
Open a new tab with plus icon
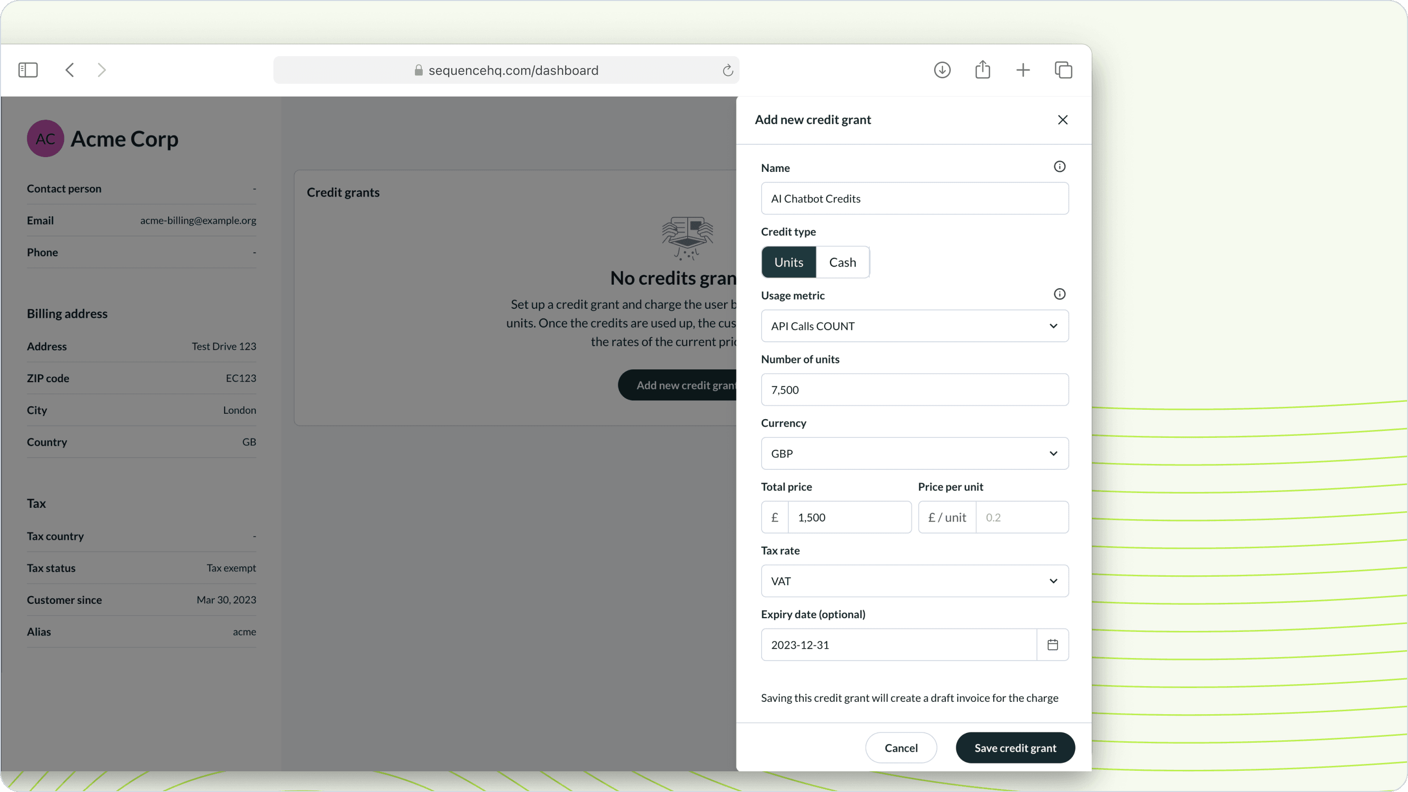1023,70
